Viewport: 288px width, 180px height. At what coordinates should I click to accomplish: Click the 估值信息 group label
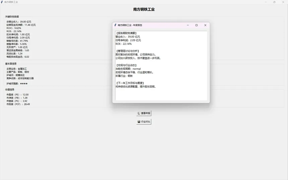(x=10, y=90)
